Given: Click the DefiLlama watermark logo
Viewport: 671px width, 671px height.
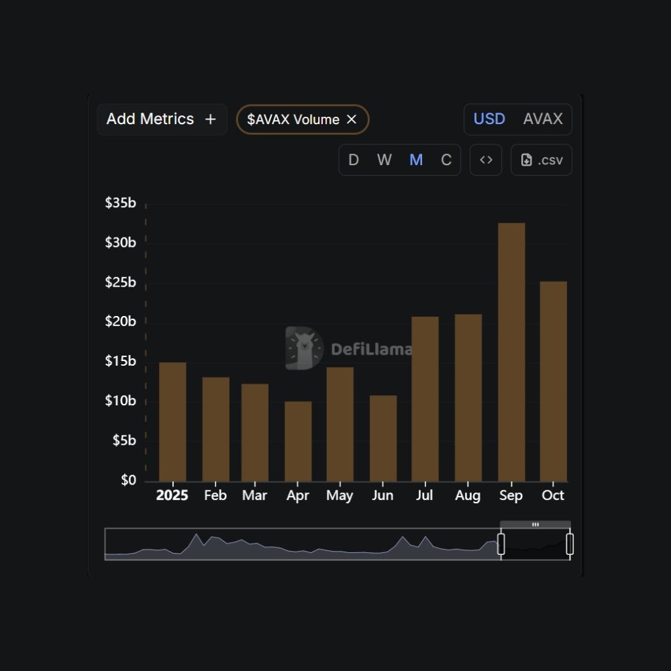Looking at the screenshot, I should coord(305,348).
